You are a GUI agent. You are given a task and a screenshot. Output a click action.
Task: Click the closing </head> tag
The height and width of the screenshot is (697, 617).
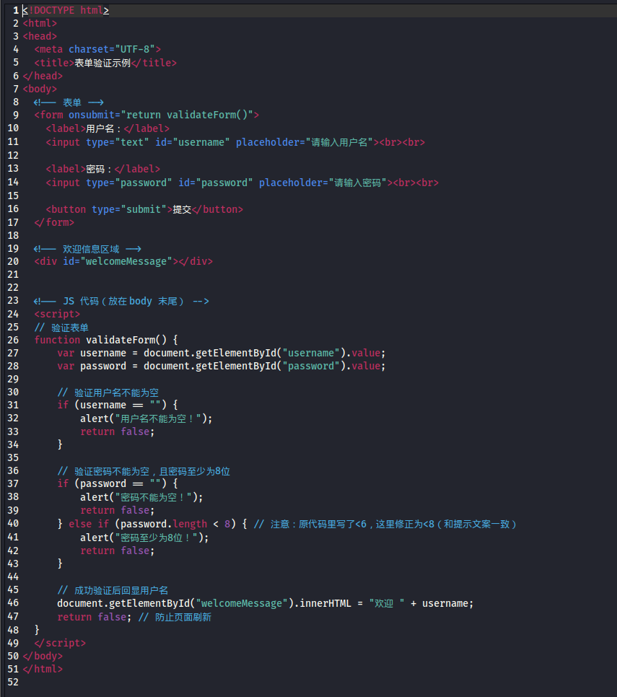click(43, 76)
